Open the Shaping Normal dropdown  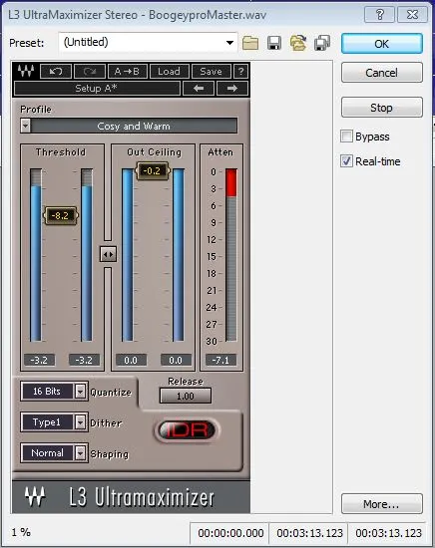point(80,453)
